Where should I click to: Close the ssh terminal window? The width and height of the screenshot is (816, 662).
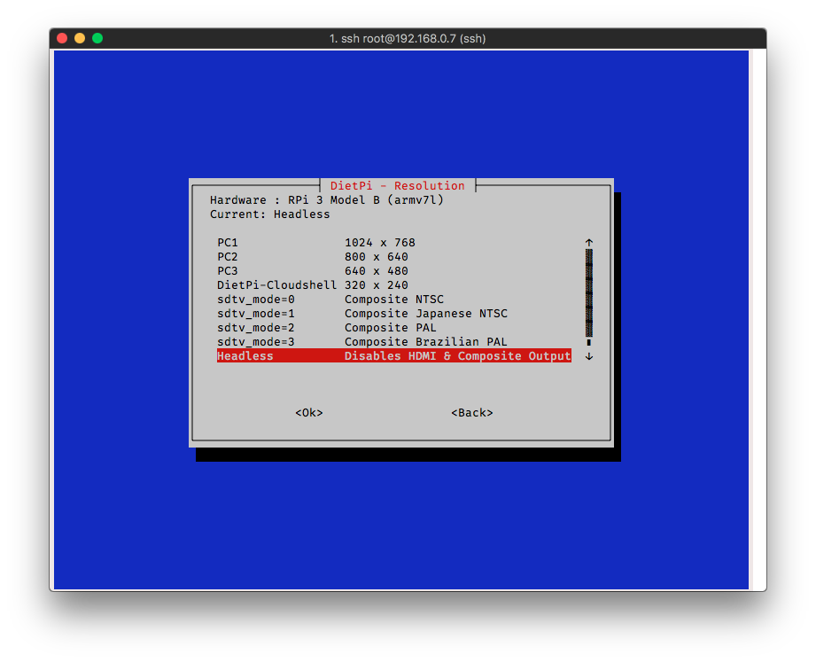[62, 38]
